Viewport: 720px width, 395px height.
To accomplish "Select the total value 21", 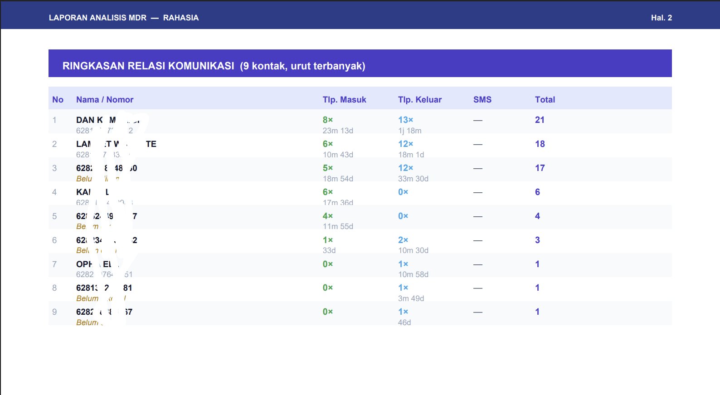I will 540,120.
